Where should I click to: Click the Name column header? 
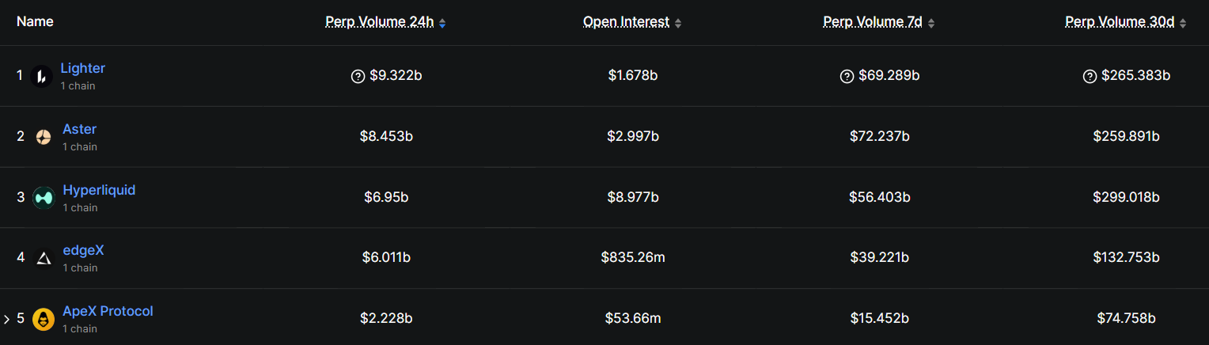click(35, 21)
